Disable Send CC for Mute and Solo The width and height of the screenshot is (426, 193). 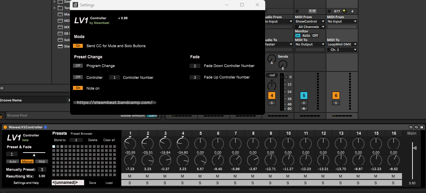78,46
